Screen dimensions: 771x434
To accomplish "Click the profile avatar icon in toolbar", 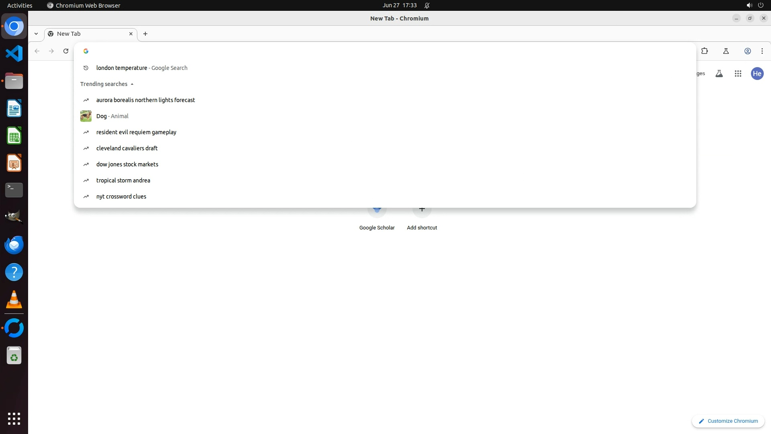I will [747, 51].
